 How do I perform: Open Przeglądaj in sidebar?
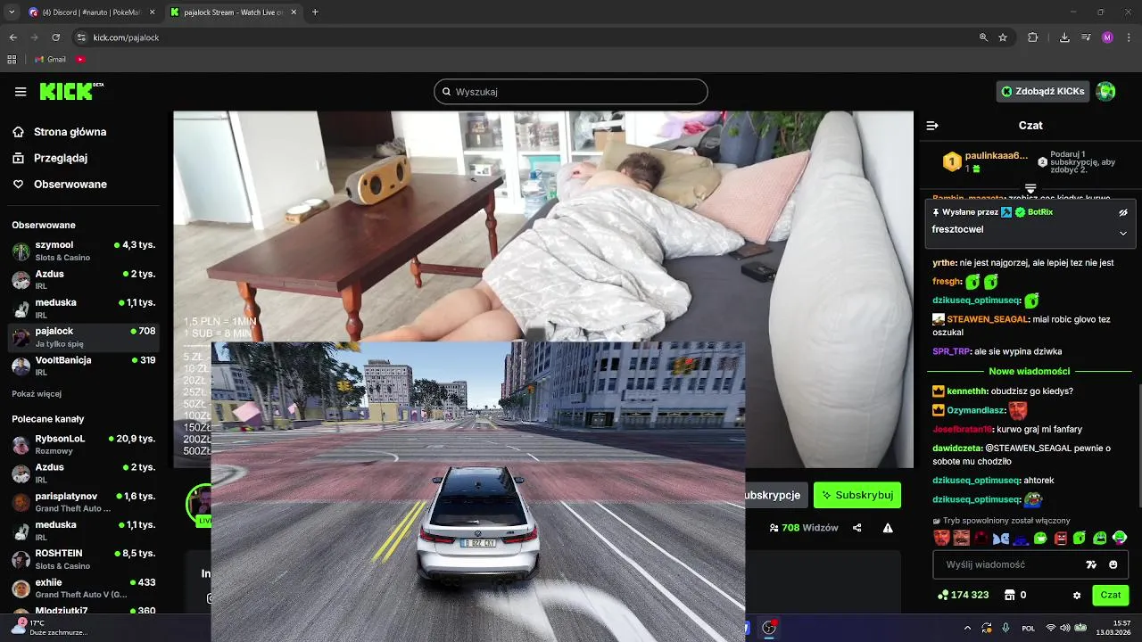pyautogui.click(x=50, y=158)
